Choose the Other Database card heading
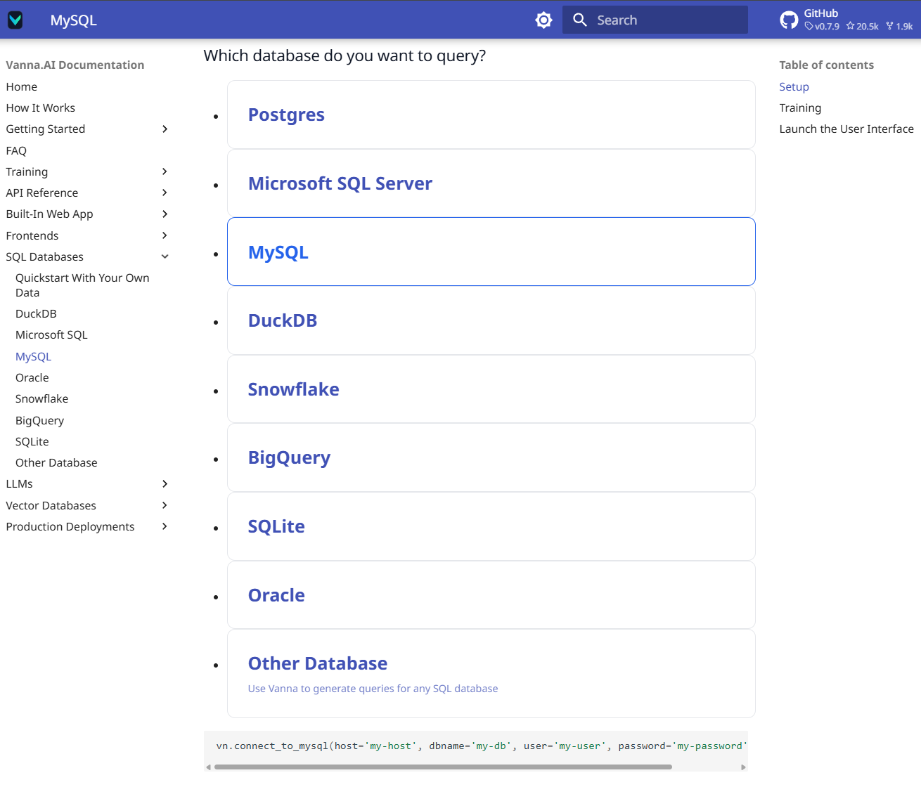 click(x=318, y=663)
